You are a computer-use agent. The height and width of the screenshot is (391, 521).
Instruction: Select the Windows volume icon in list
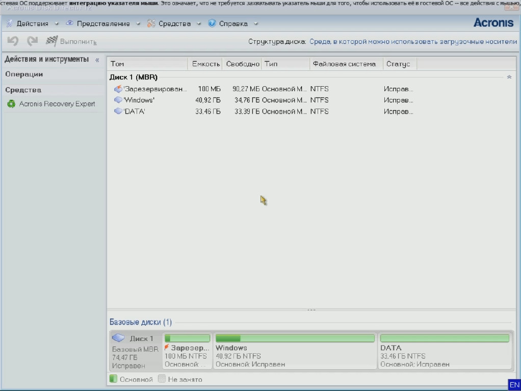coord(118,100)
